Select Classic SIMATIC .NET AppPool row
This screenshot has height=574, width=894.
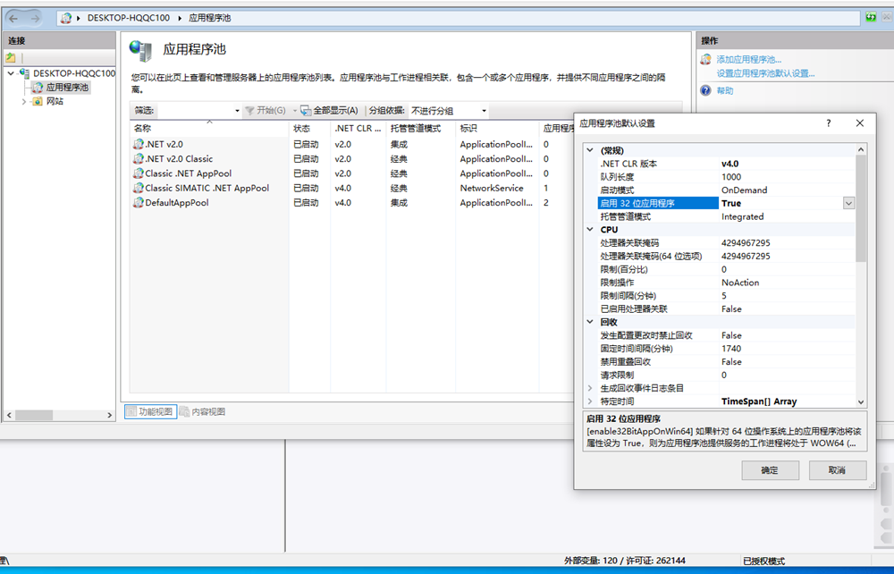207,189
